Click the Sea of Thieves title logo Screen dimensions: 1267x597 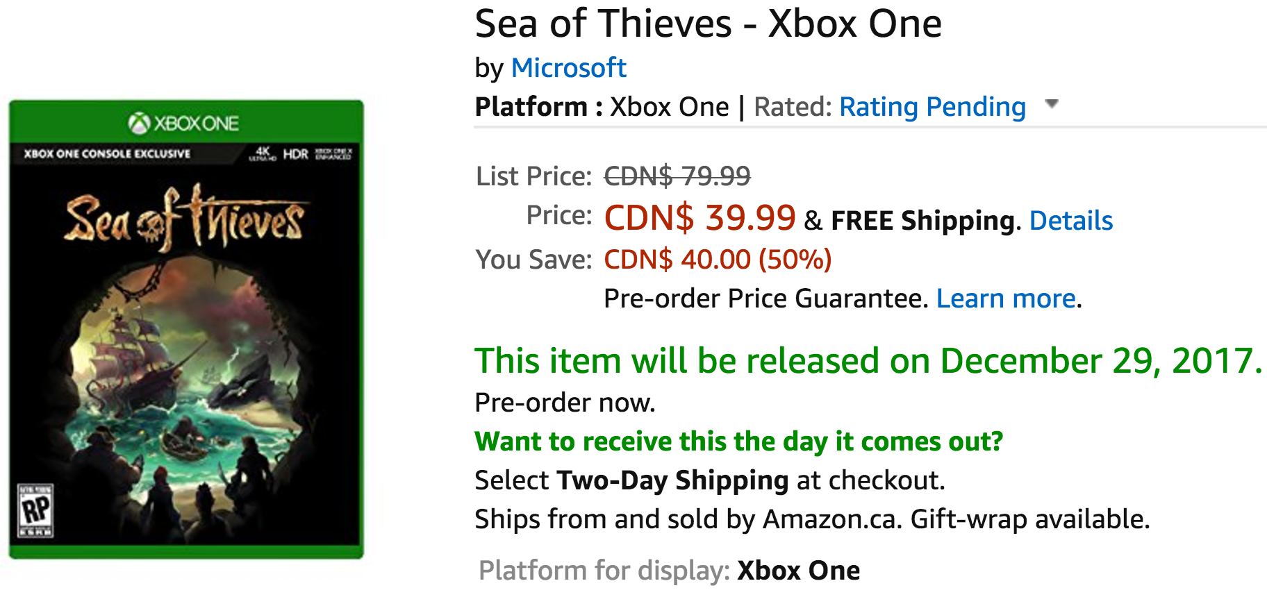[185, 219]
